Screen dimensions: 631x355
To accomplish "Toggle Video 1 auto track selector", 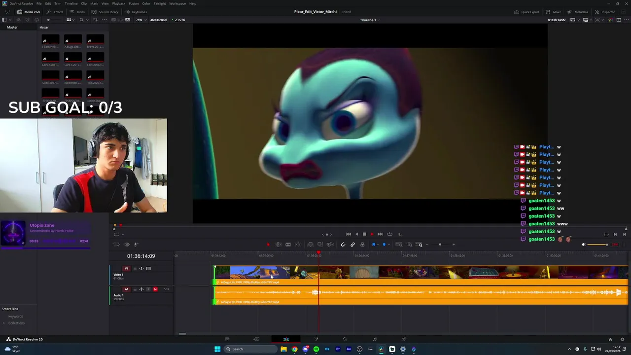I will pyautogui.click(x=141, y=269).
